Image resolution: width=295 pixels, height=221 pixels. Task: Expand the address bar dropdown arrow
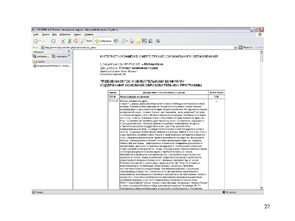235,47
